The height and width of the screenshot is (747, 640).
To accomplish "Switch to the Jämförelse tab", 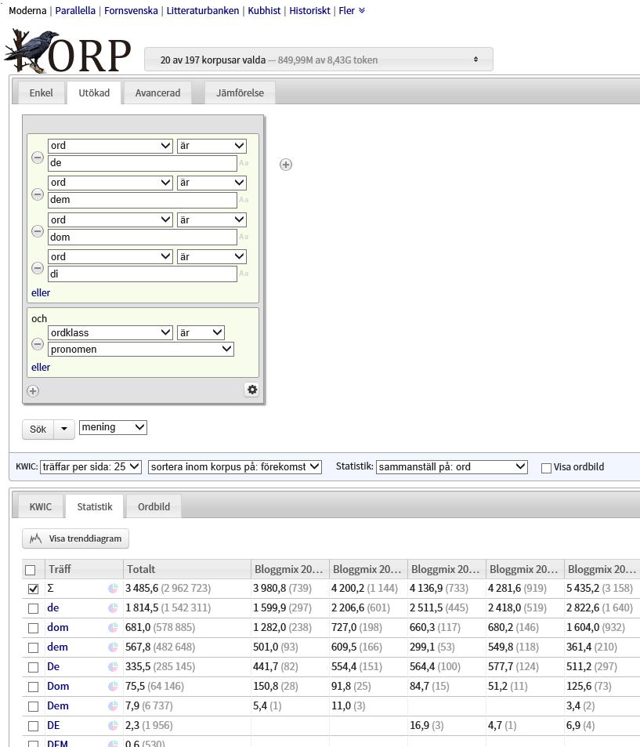I will [x=240, y=93].
